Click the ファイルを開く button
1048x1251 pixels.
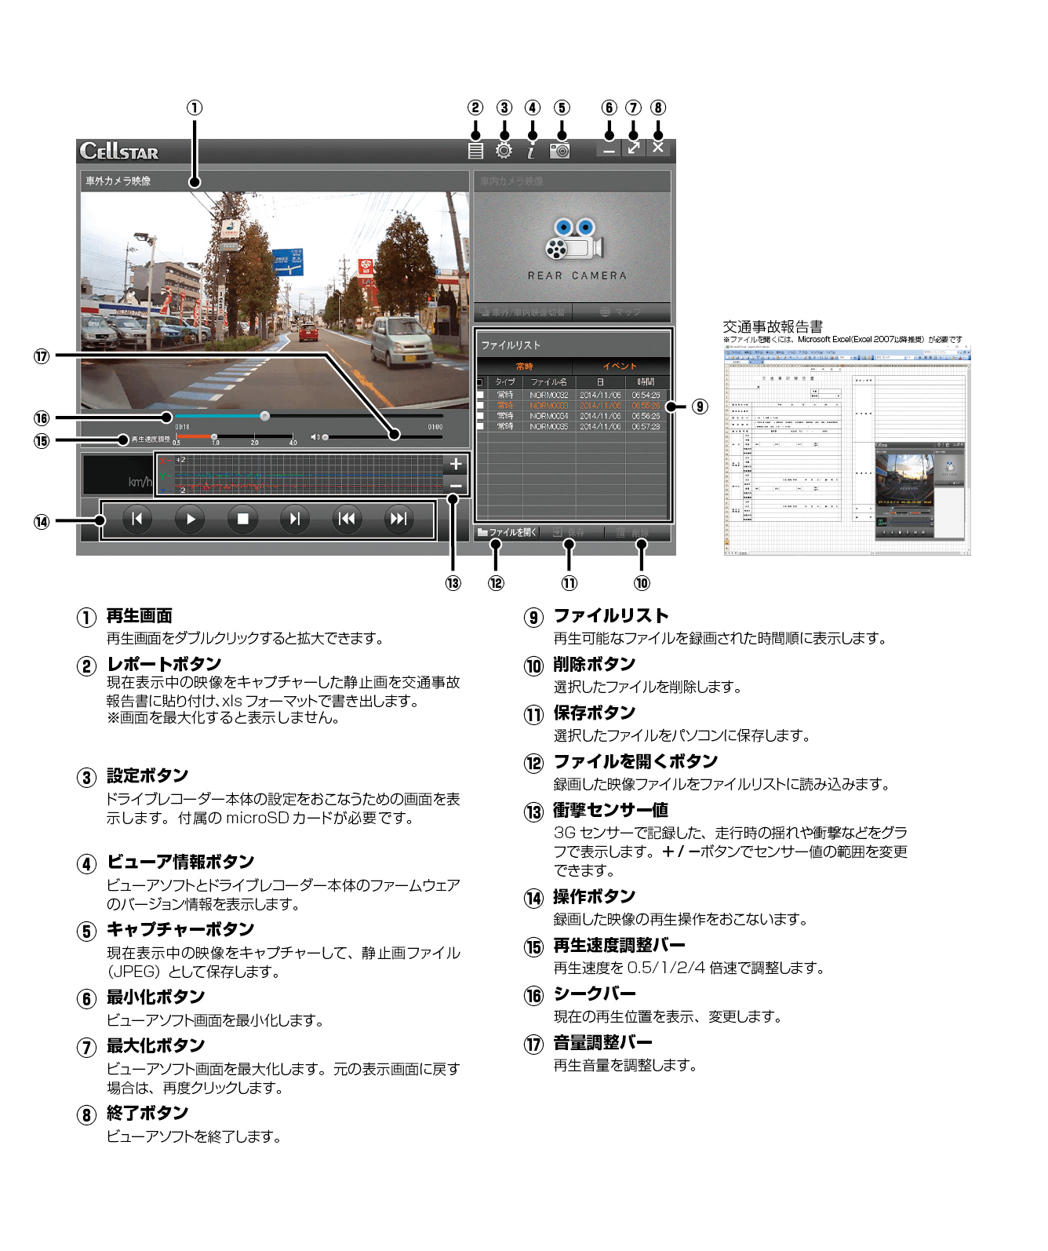click(x=507, y=533)
